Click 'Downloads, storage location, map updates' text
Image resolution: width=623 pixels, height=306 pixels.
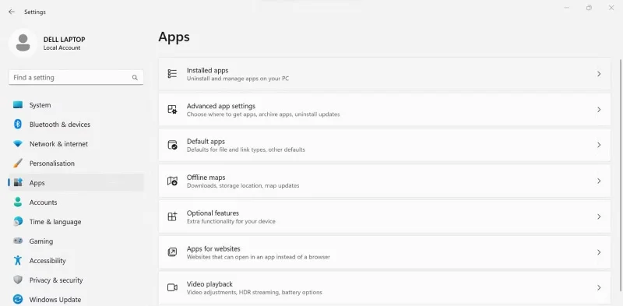click(243, 185)
